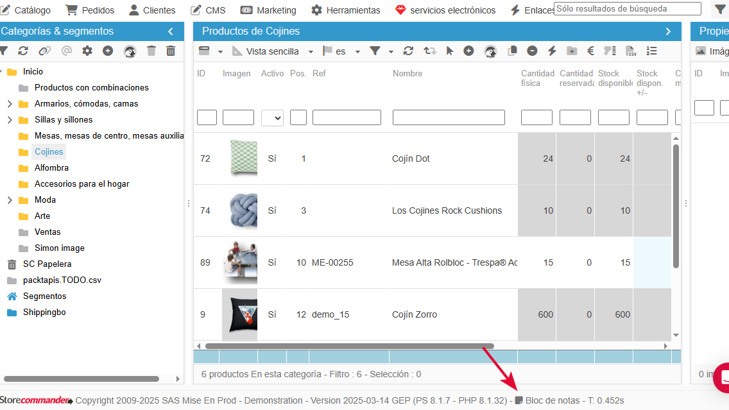Screen dimensions: 729x410
Task: Open the Herramientas menu
Action: coord(346,10)
